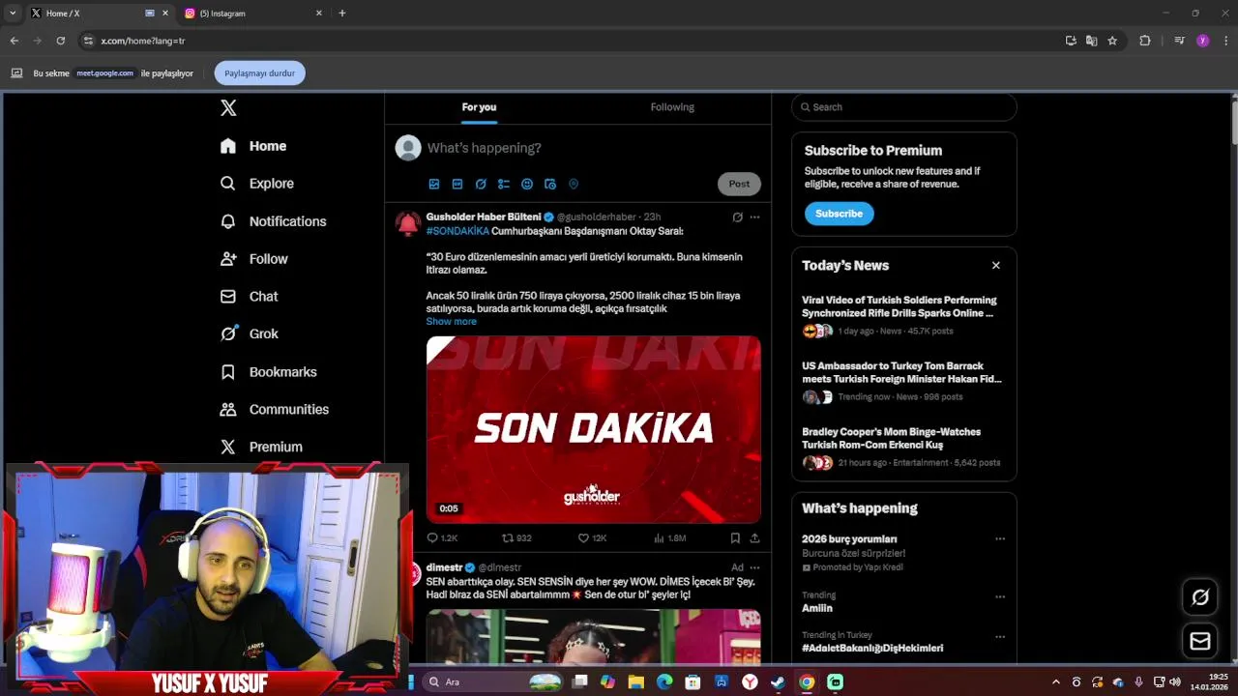Dismiss Today's News panel

pos(995,266)
